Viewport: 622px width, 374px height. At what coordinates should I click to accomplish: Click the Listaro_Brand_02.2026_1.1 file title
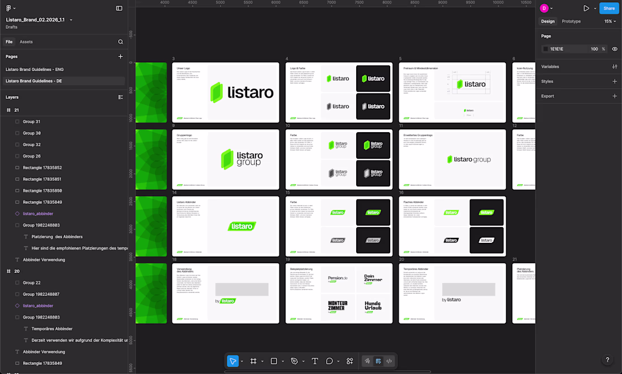tap(35, 20)
